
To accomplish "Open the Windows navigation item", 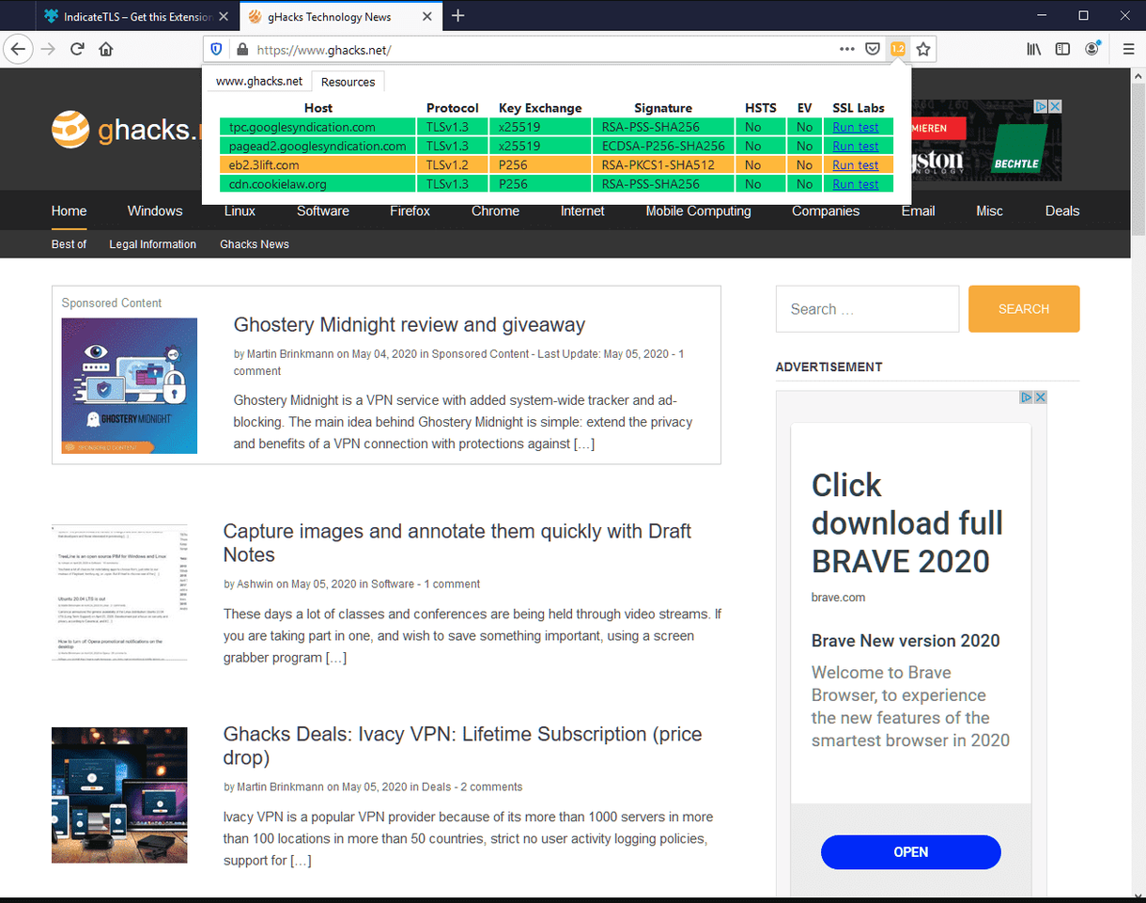I will coord(155,210).
